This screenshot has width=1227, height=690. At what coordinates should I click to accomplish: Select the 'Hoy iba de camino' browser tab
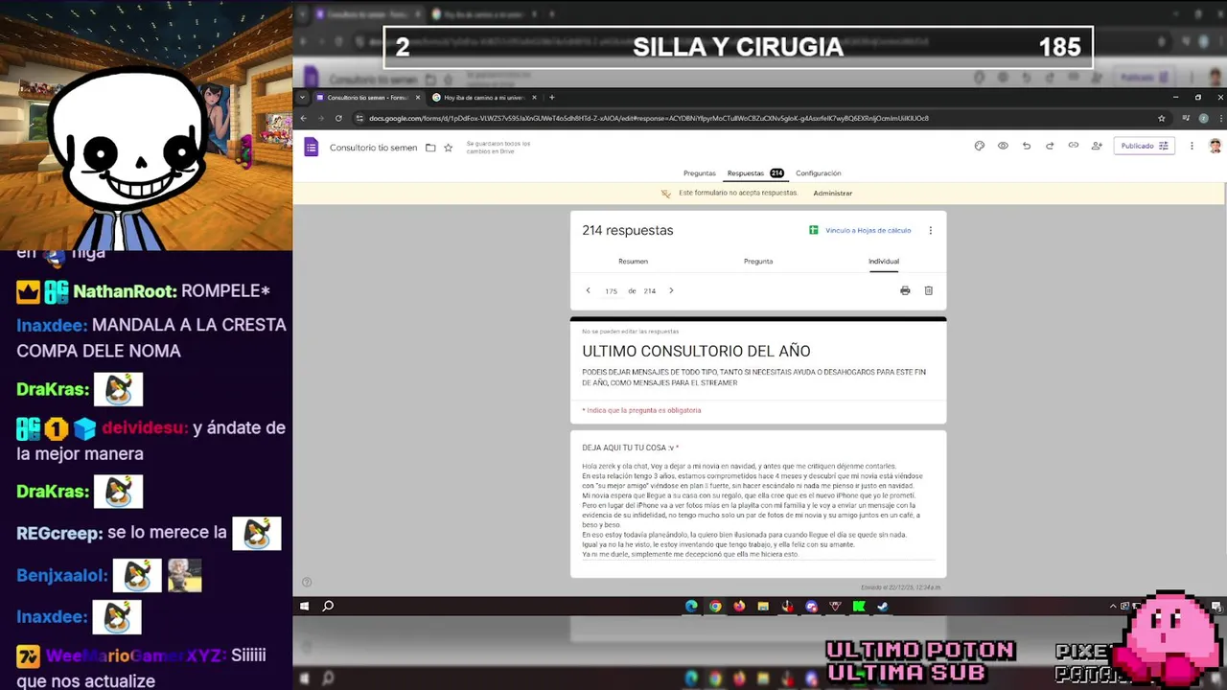tap(484, 97)
